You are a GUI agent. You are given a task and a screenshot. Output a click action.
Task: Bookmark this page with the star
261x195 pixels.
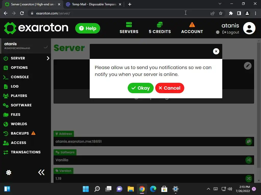[221, 13]
